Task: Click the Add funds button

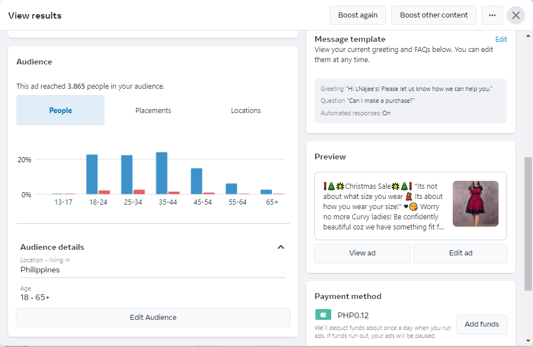Action: pyautogui.click(x=482, y=324)
